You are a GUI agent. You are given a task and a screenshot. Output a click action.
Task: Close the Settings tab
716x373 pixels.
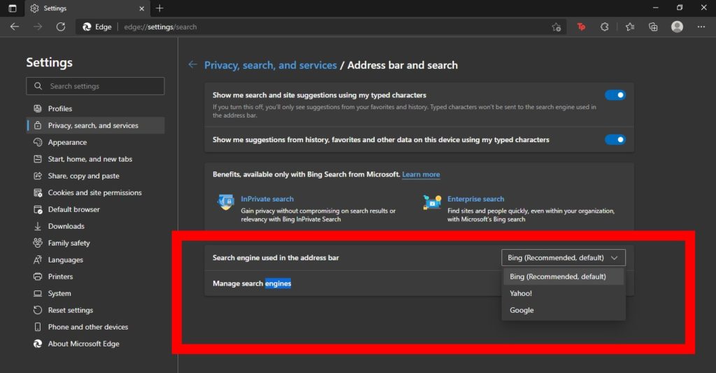(x=141, y=8)
